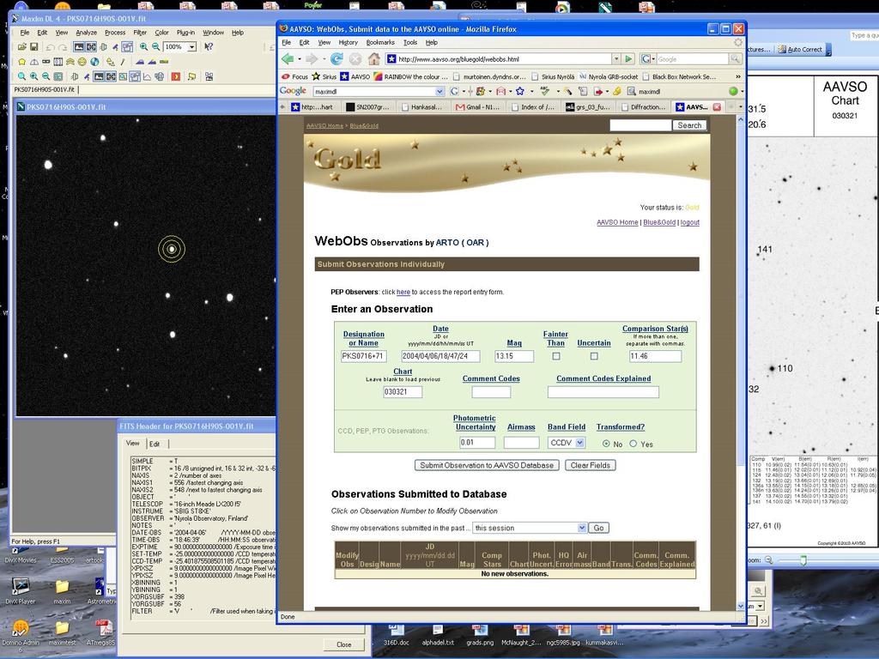Show more bookmarks via the toolbar chevron
The image size is (879, 659).
(x=738, y=76)
